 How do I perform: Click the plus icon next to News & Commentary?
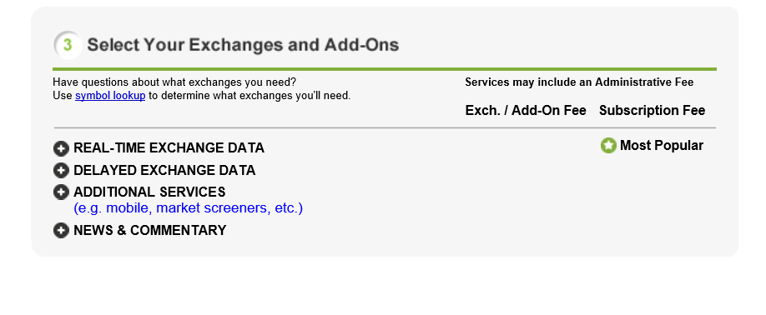tap(61, 230)
